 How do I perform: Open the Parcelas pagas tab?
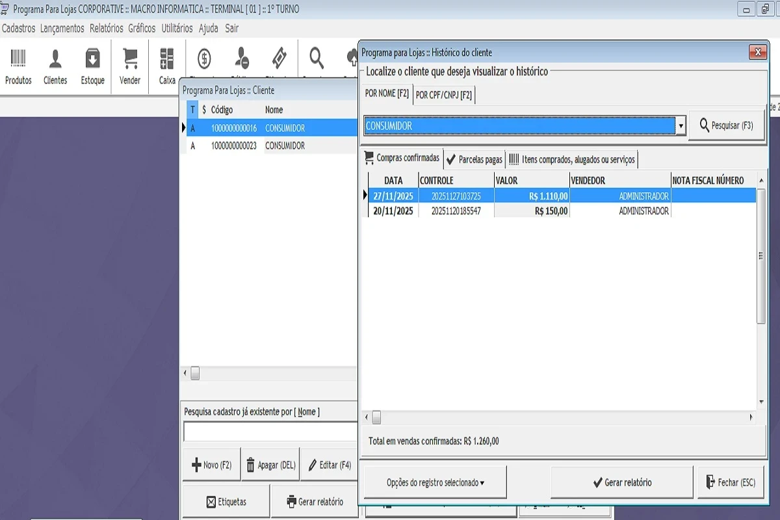click(474, 159)
